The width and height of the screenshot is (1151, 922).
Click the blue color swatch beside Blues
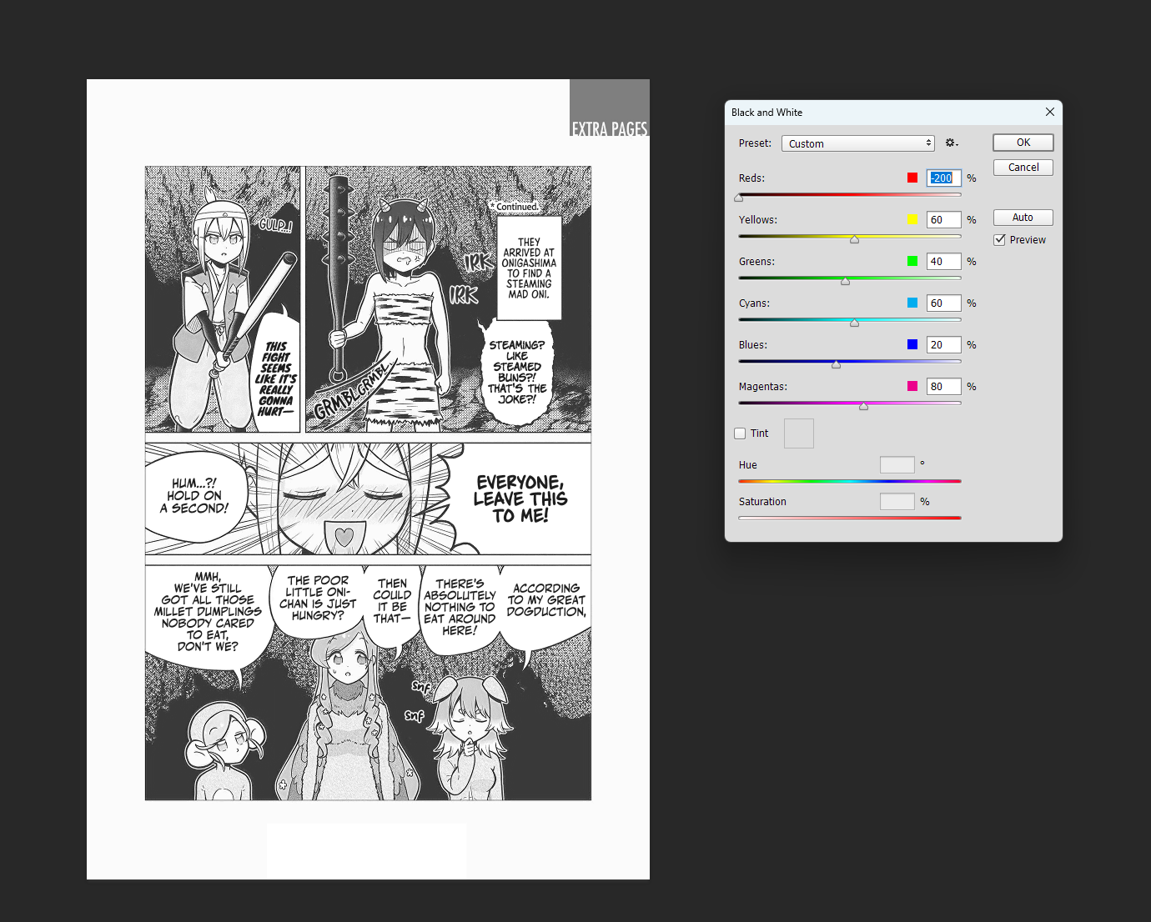click(x=912, y=344)
